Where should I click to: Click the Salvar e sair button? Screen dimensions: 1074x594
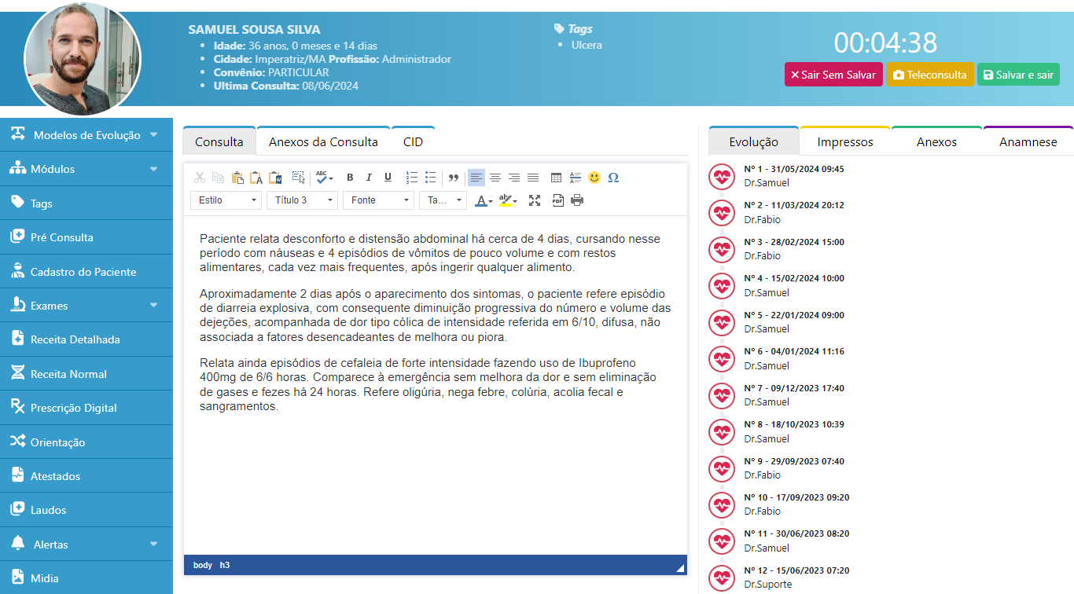click(1018, 75)
